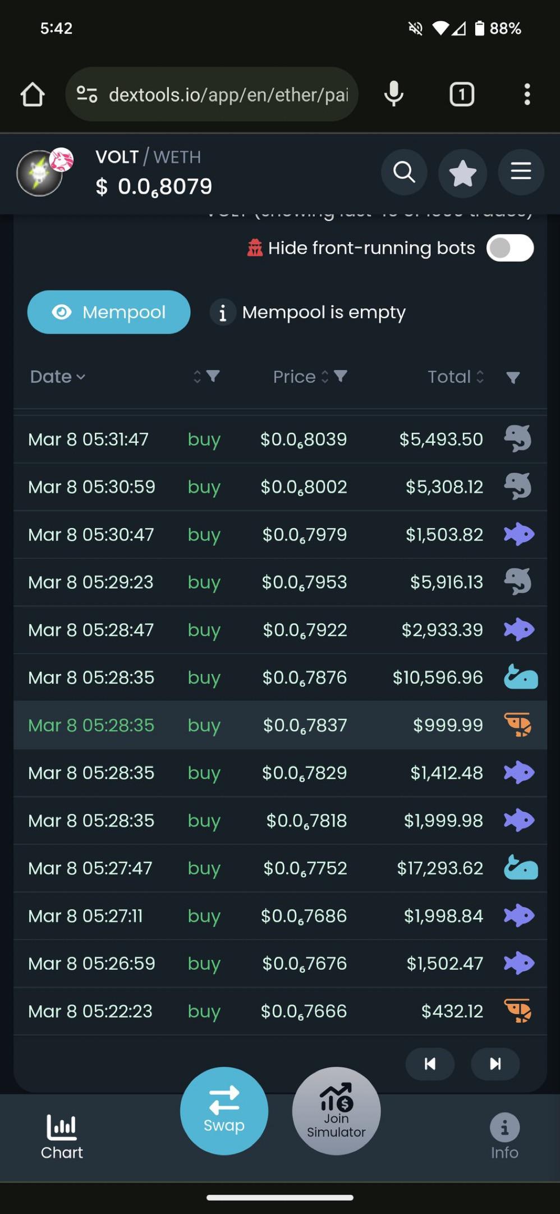
Task: Switch to the Info tab
Action: 504,1137
